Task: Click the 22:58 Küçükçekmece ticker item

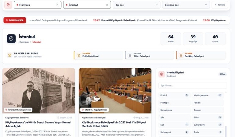Action: 215,20
